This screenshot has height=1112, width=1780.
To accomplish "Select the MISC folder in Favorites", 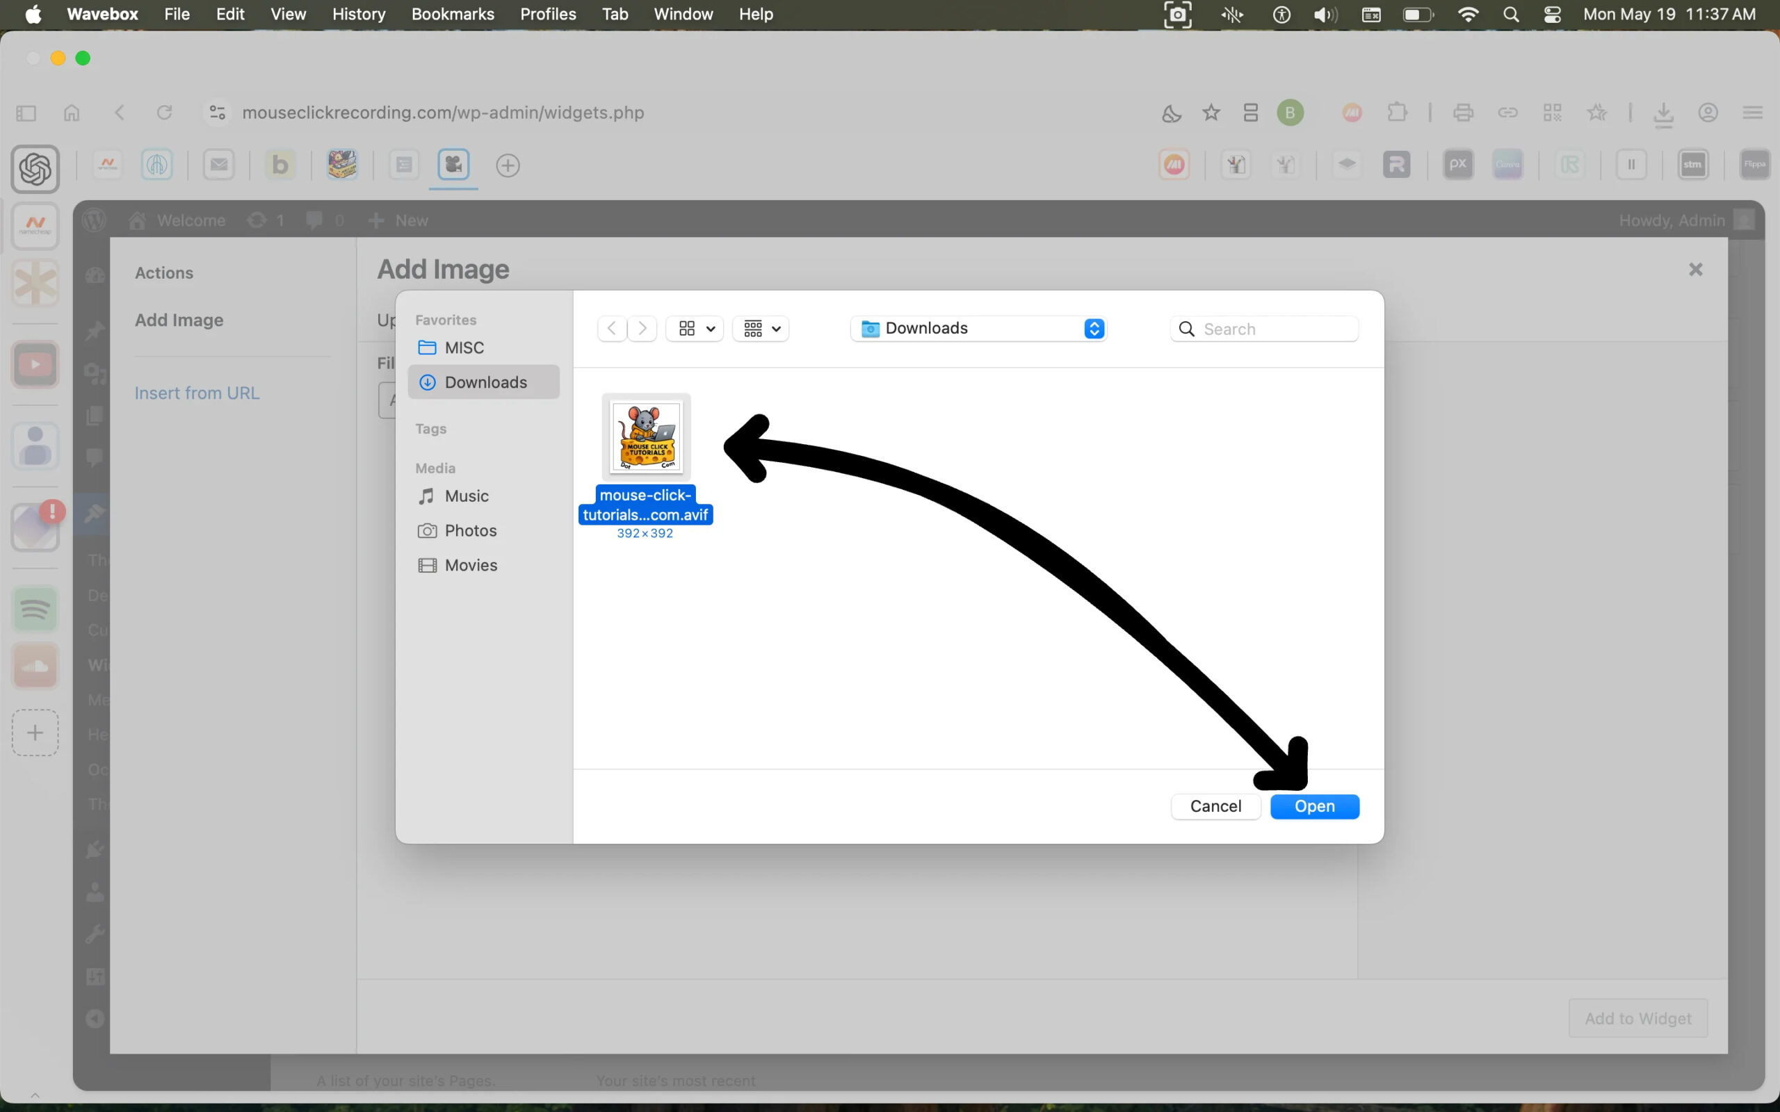I will coord(464,347).
